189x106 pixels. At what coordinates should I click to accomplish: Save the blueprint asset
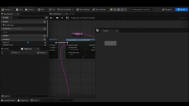19,9
